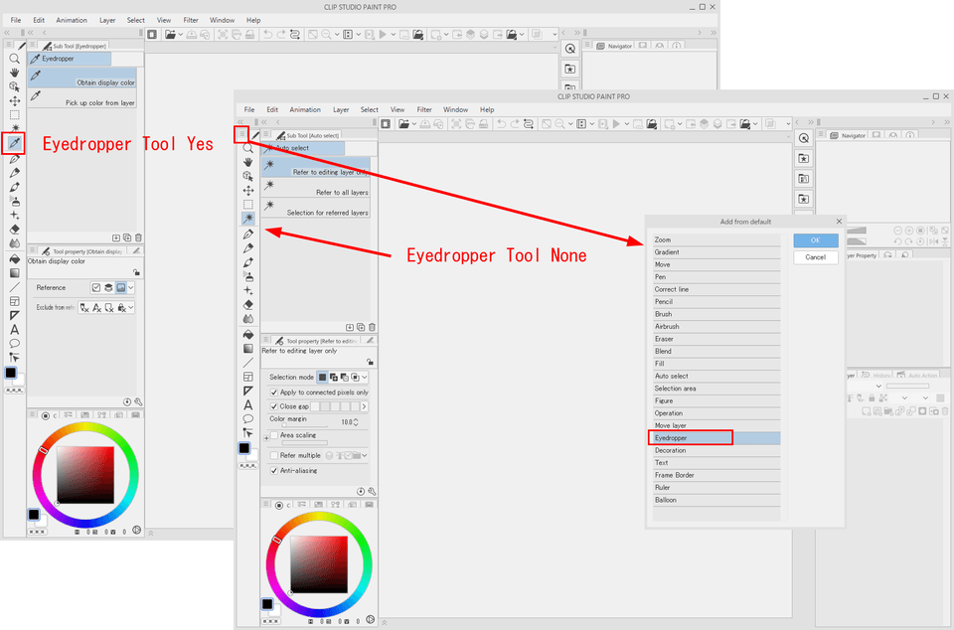Viewport: 954px width, 630px height.
Task: Select Eraser tool in back window palette
Action: pos(14,230)
